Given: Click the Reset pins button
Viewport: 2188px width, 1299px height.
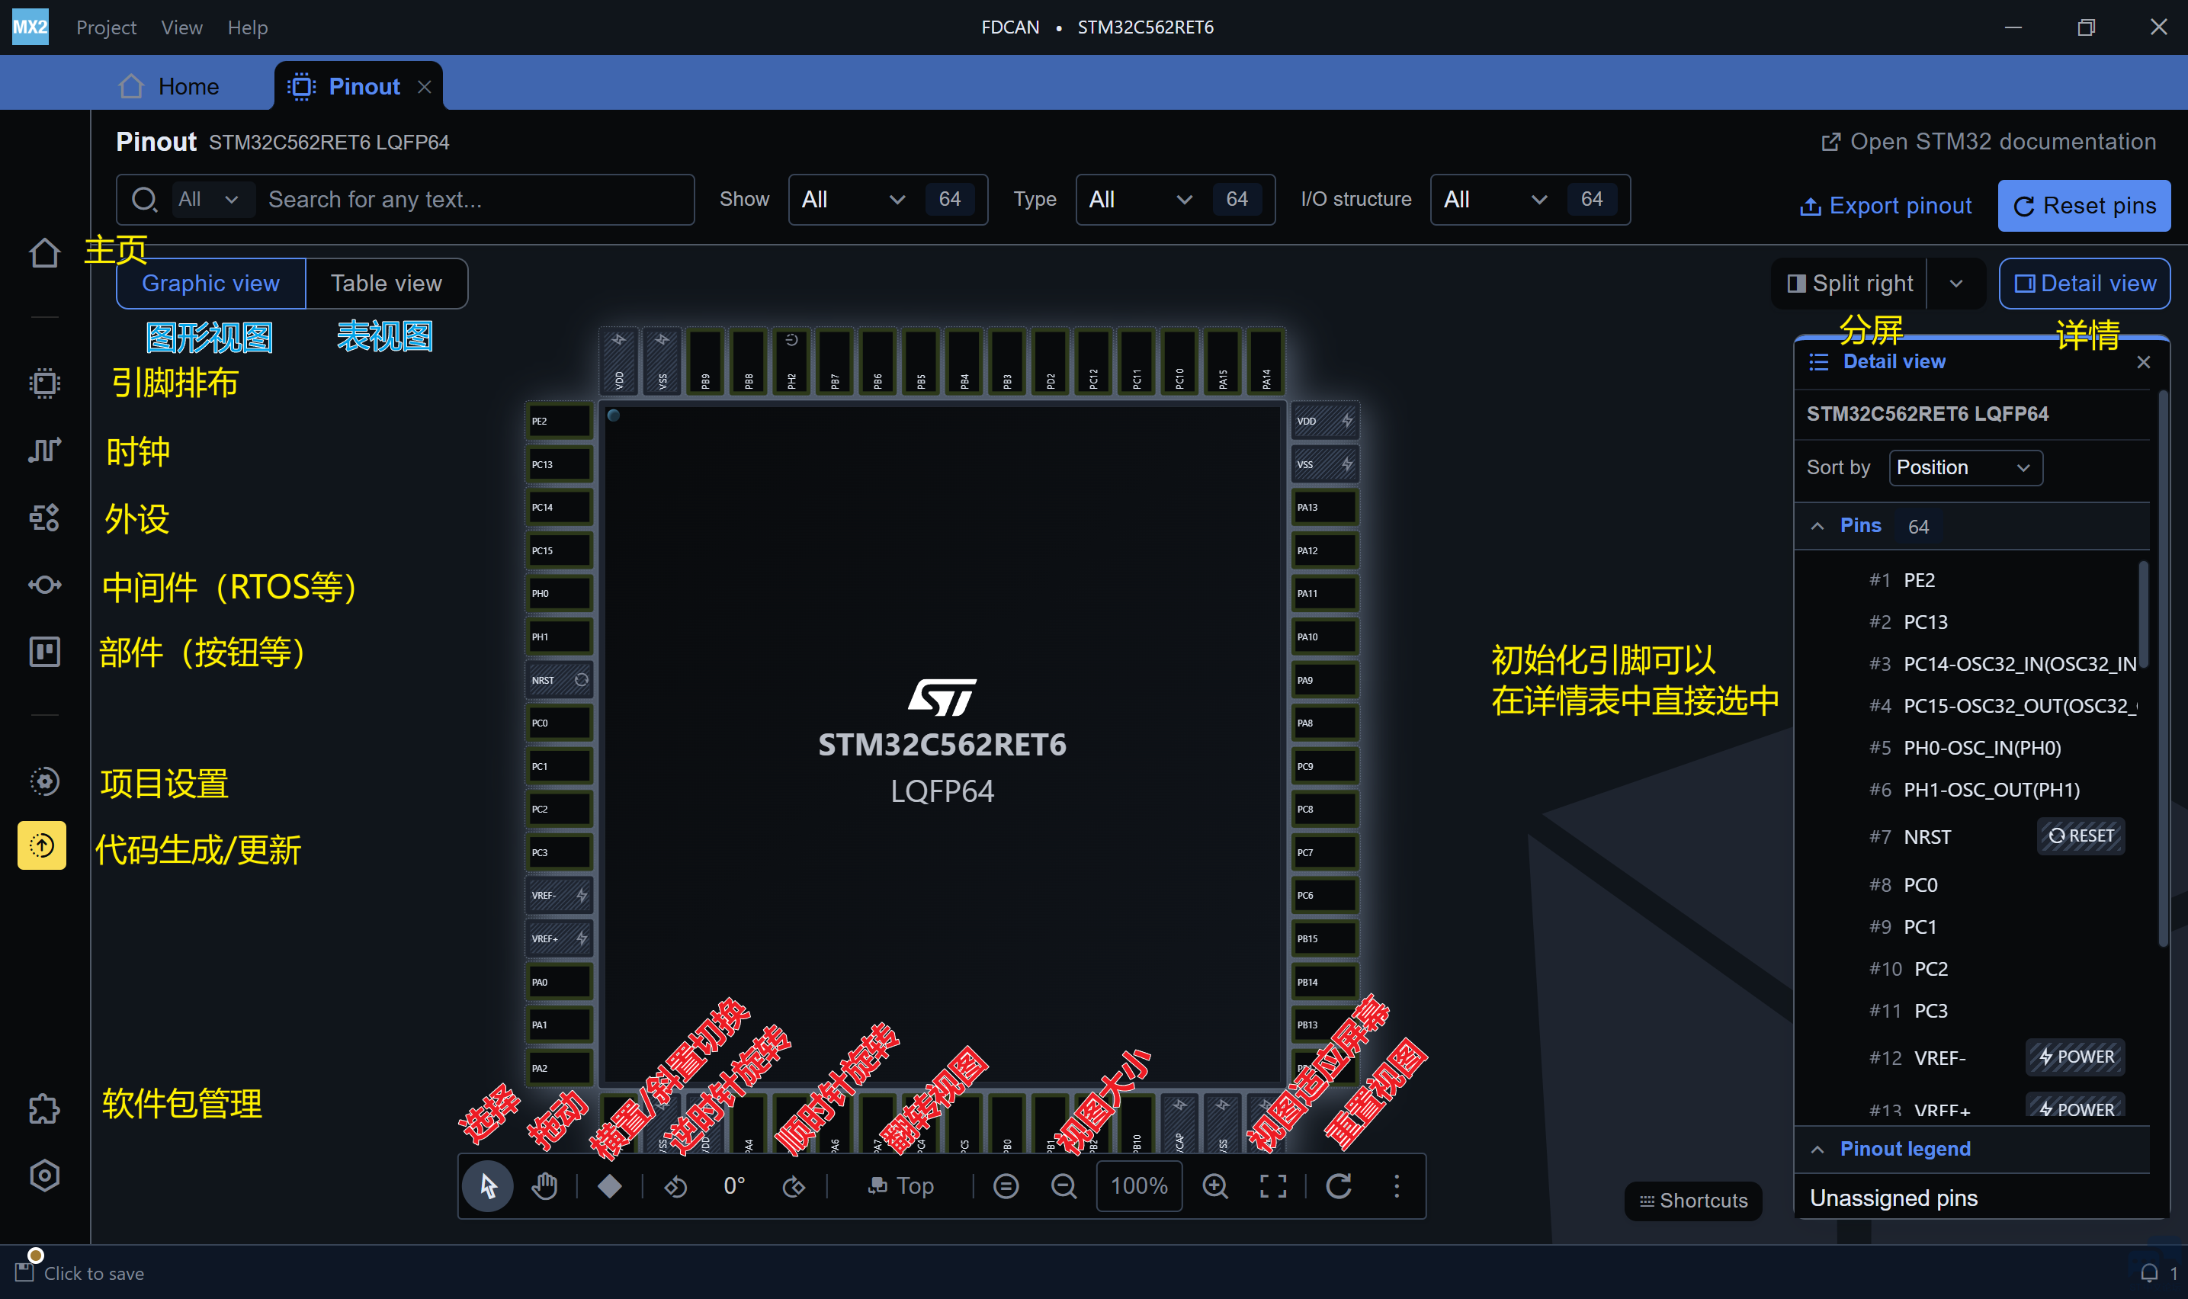Looking at the screenshot, I should (x=2084, y=206).
